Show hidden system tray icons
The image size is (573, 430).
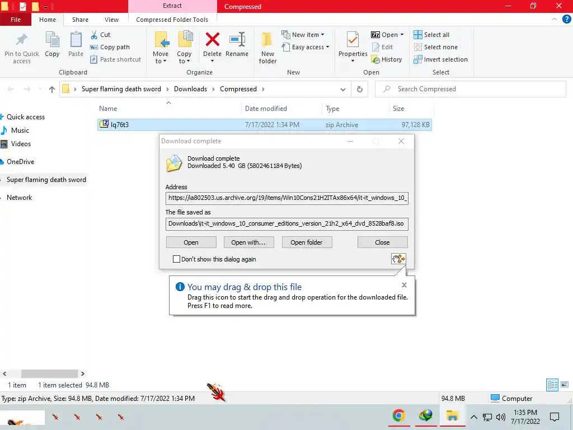click(x=473, y=417)
